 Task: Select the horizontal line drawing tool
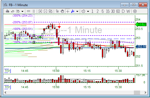28,11
